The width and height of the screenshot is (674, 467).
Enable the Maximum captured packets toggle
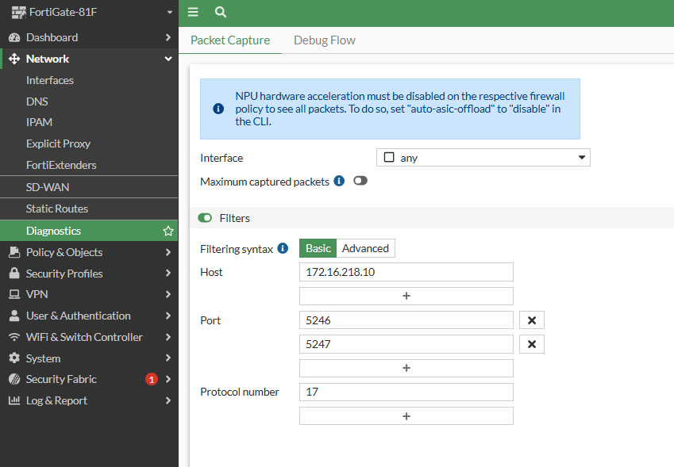pos(360,181)
